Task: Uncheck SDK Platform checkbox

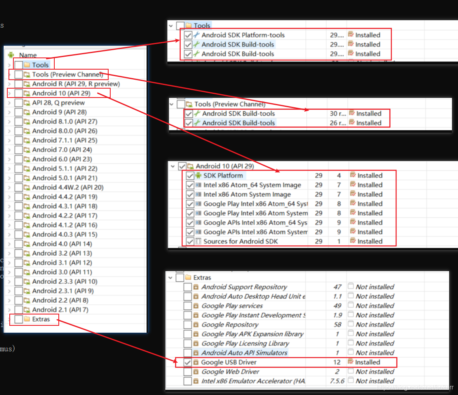Action: click(190, 175)
